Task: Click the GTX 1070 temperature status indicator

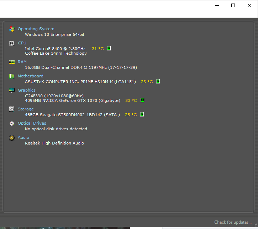Action: tap(142, 100)
